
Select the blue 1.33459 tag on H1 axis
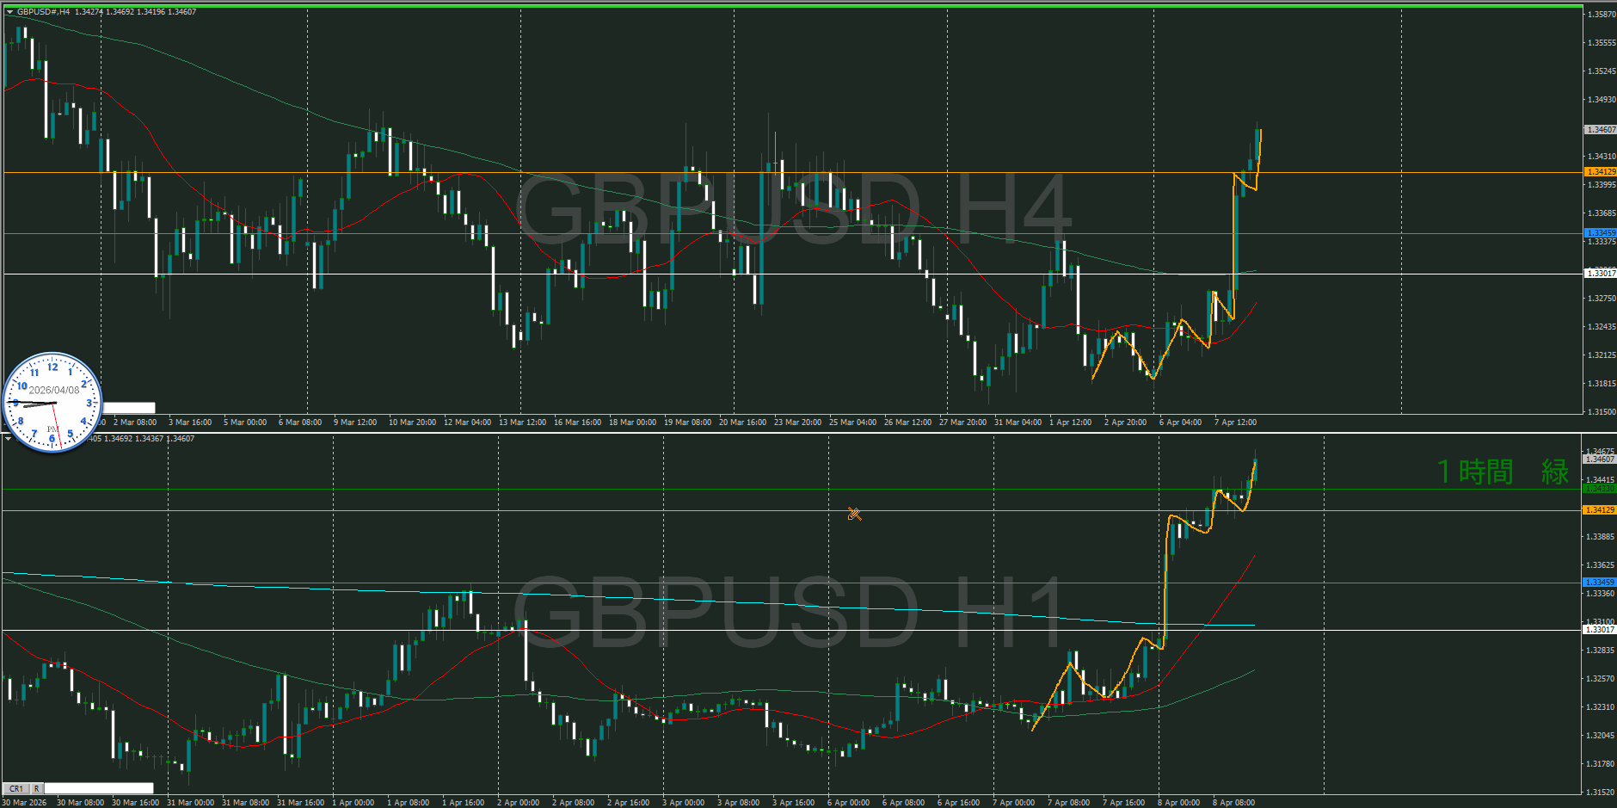click(x=1600, y=583)
